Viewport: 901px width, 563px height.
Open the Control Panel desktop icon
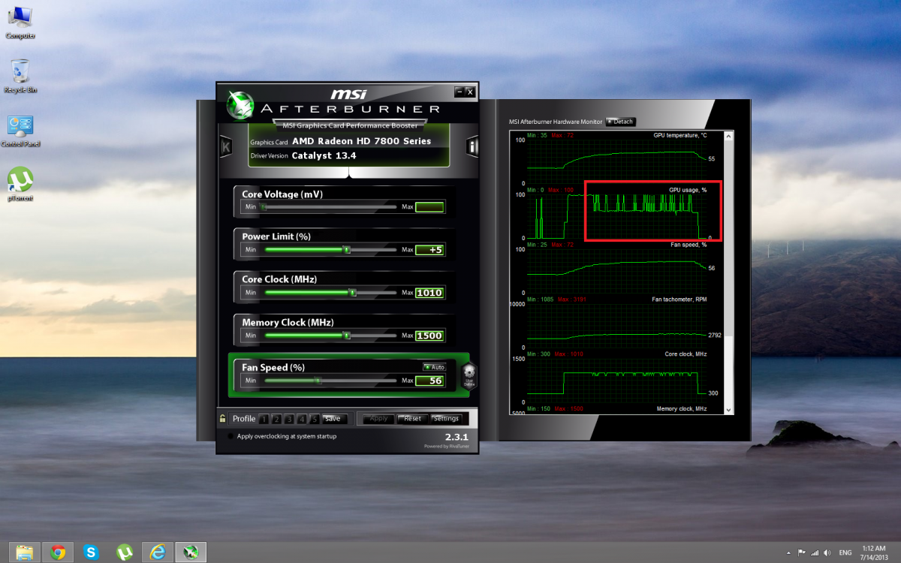point(20,131)
